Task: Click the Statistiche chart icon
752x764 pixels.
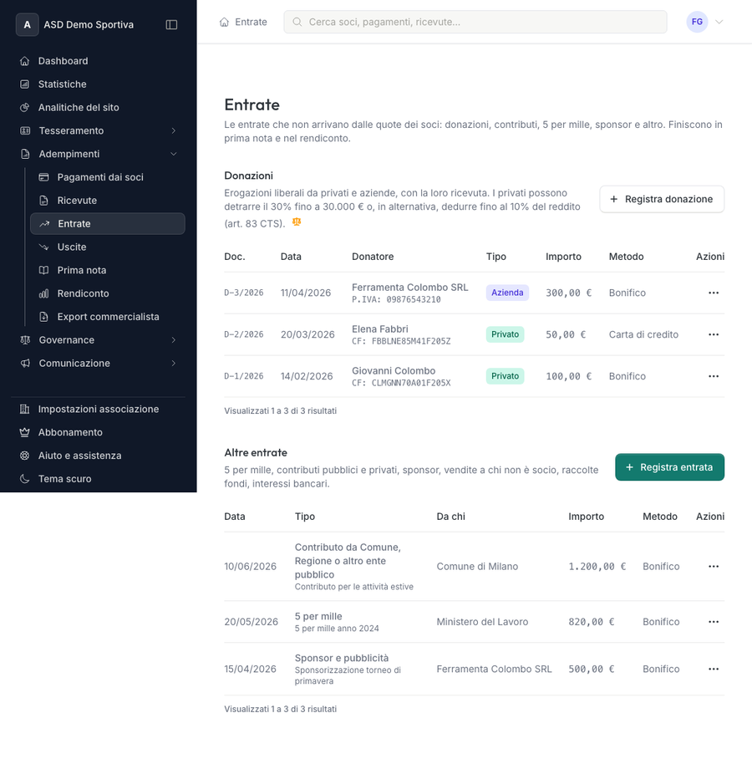Action: (25, 84)
